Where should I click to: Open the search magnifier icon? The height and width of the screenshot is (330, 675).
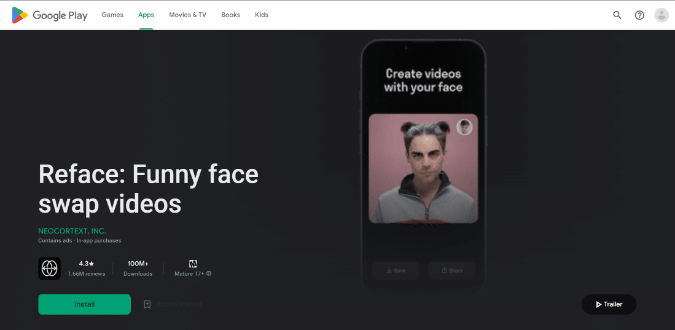pyautogui.click(x=617, y=15)
